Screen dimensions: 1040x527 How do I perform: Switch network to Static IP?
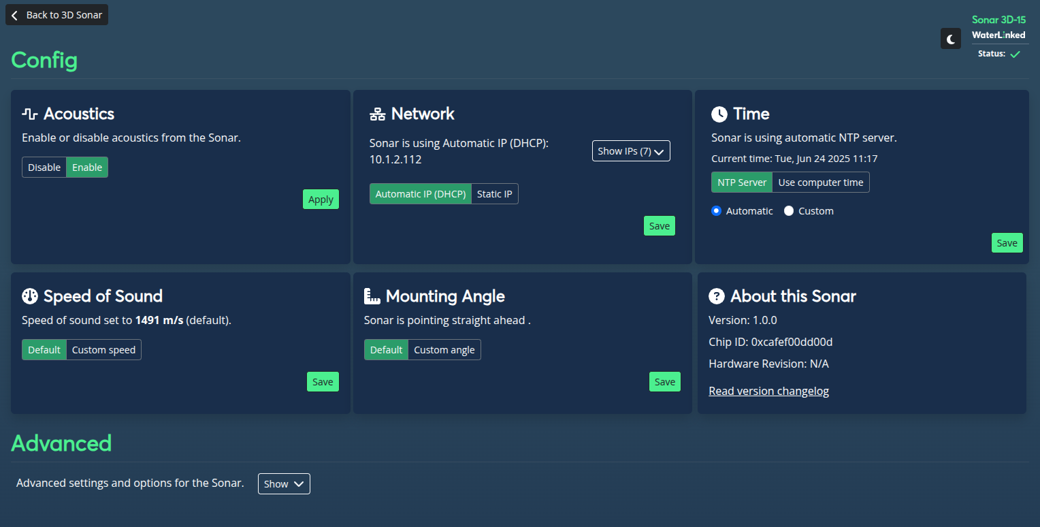[495, 194]
